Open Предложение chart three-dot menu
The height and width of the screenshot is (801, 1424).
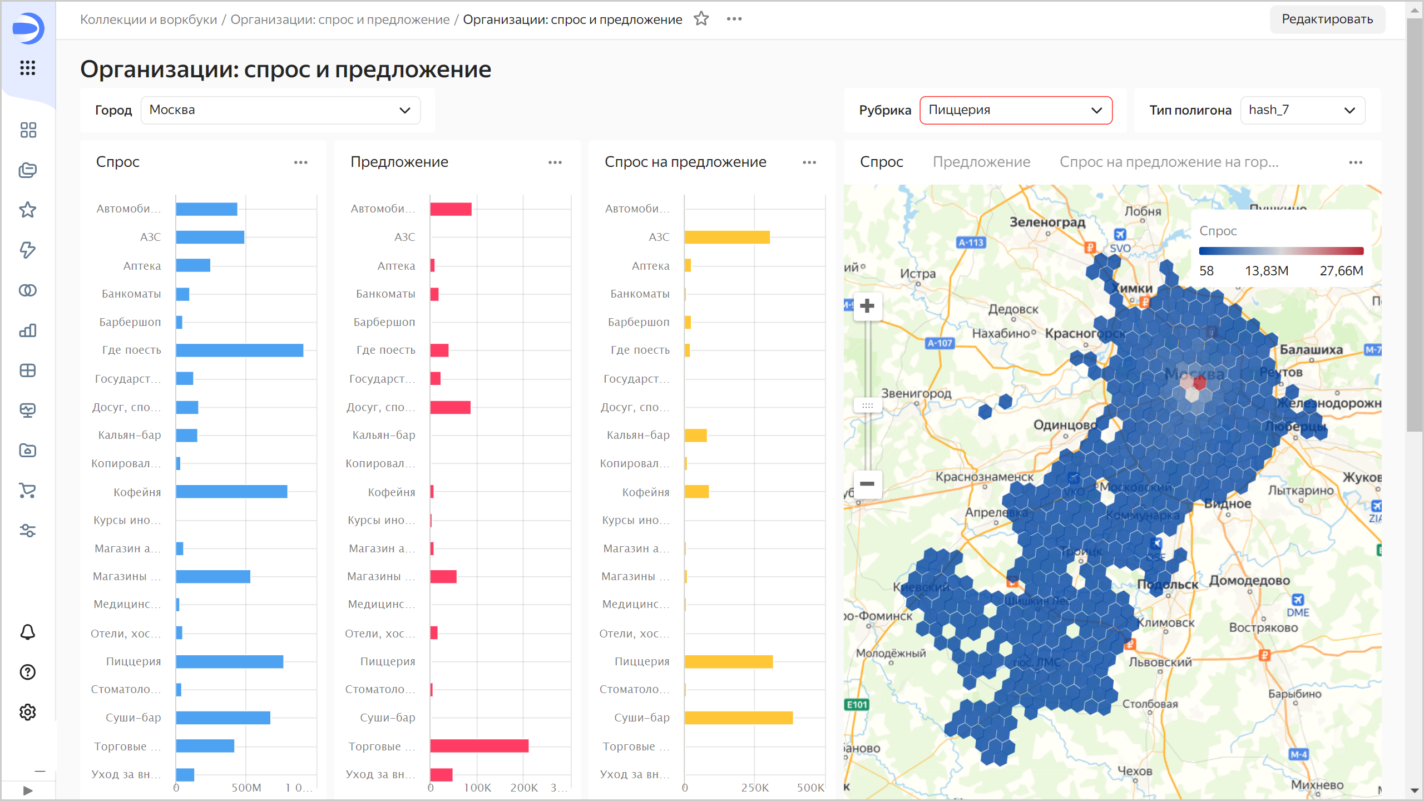pyautogui.click(x=555, y=162)
